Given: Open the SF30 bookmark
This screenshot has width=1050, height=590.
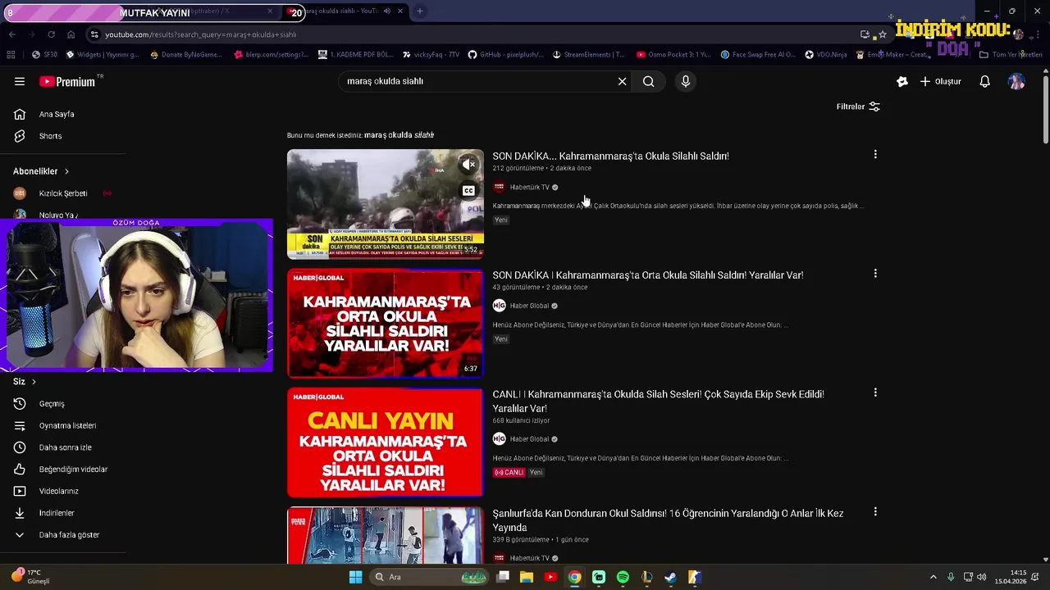Looking at the screenshot, I should tap(44, 54).
